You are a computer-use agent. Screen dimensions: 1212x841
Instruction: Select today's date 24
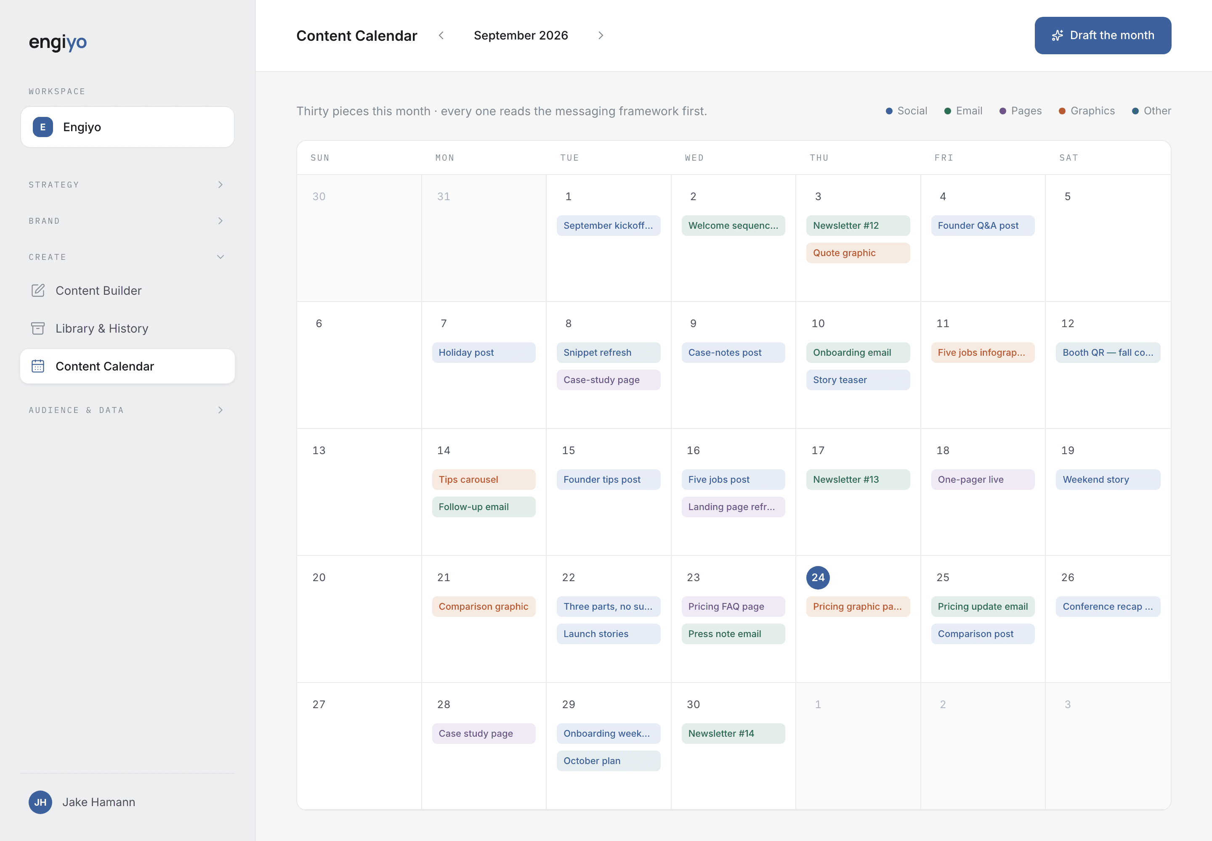[x=818, y=577]
